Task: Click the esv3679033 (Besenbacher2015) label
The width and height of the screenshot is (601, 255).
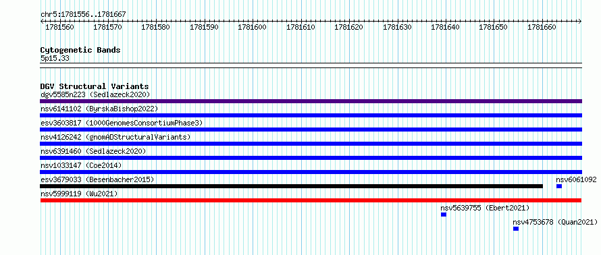Action: pyautogui.click(x=97, y=179)
